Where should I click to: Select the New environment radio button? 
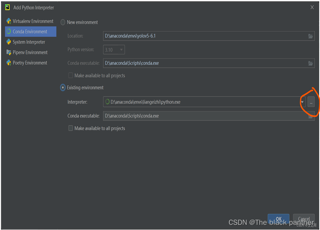63,22
